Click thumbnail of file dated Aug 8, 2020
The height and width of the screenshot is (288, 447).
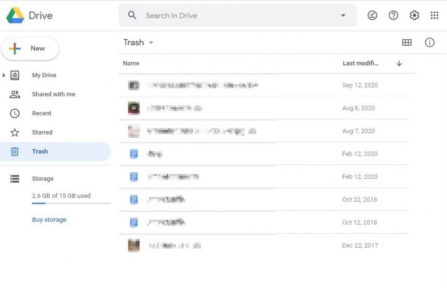tap(134, 108)
